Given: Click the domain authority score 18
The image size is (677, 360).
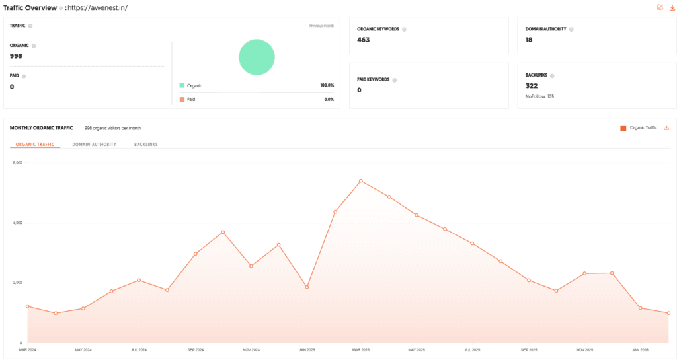Looking at the screenshot, I should pos(529,40).
